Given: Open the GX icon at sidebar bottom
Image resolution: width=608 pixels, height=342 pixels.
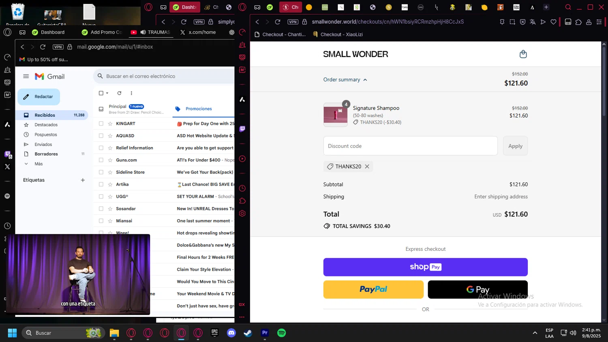Looking at the screenshot, I should [x=242, y=304].
